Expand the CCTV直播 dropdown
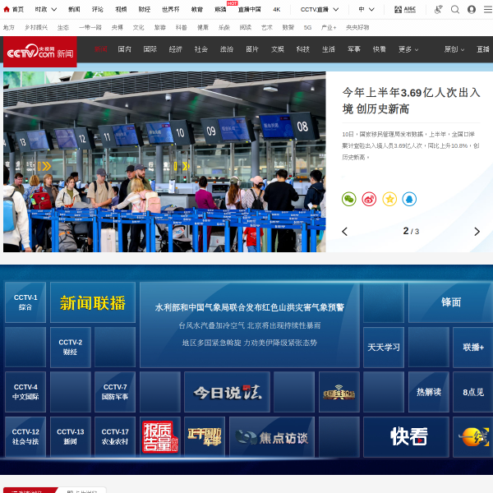Screen dimensions: 493x493 click(x=320, y=9)
